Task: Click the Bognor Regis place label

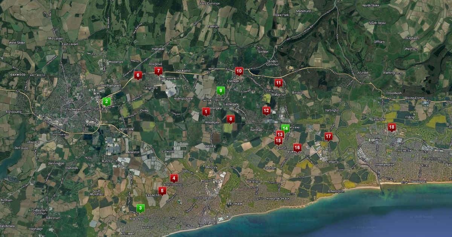Action: (x=206, y=223)
